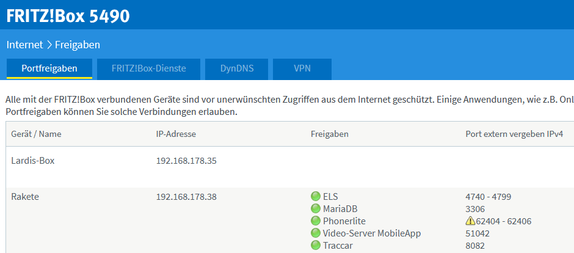The image size is (574, 253).
Task: Click the IP-Adresse column header
Action: tap(176, 134)
